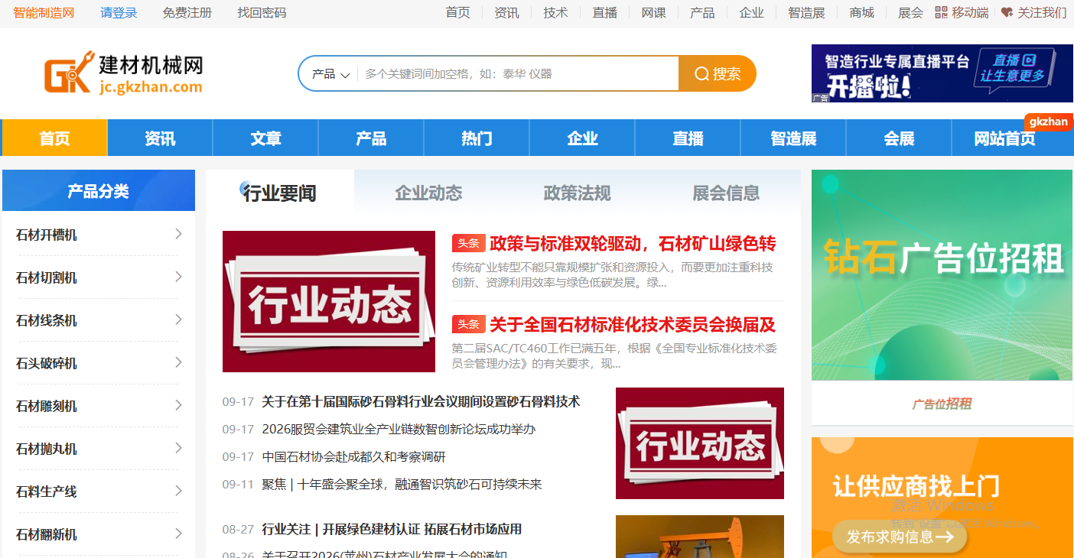Open the 产品 search category dropdown
The height and width of the screenshot is (558, 1074).
click(330, 74)
